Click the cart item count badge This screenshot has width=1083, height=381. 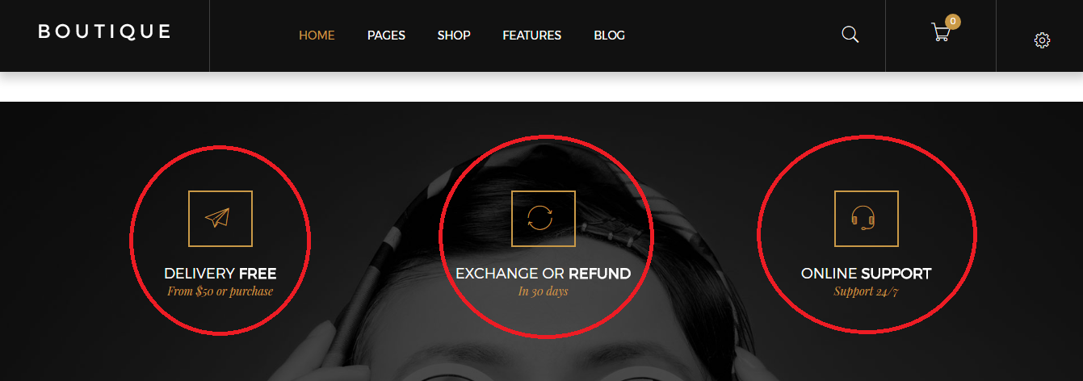953,22
